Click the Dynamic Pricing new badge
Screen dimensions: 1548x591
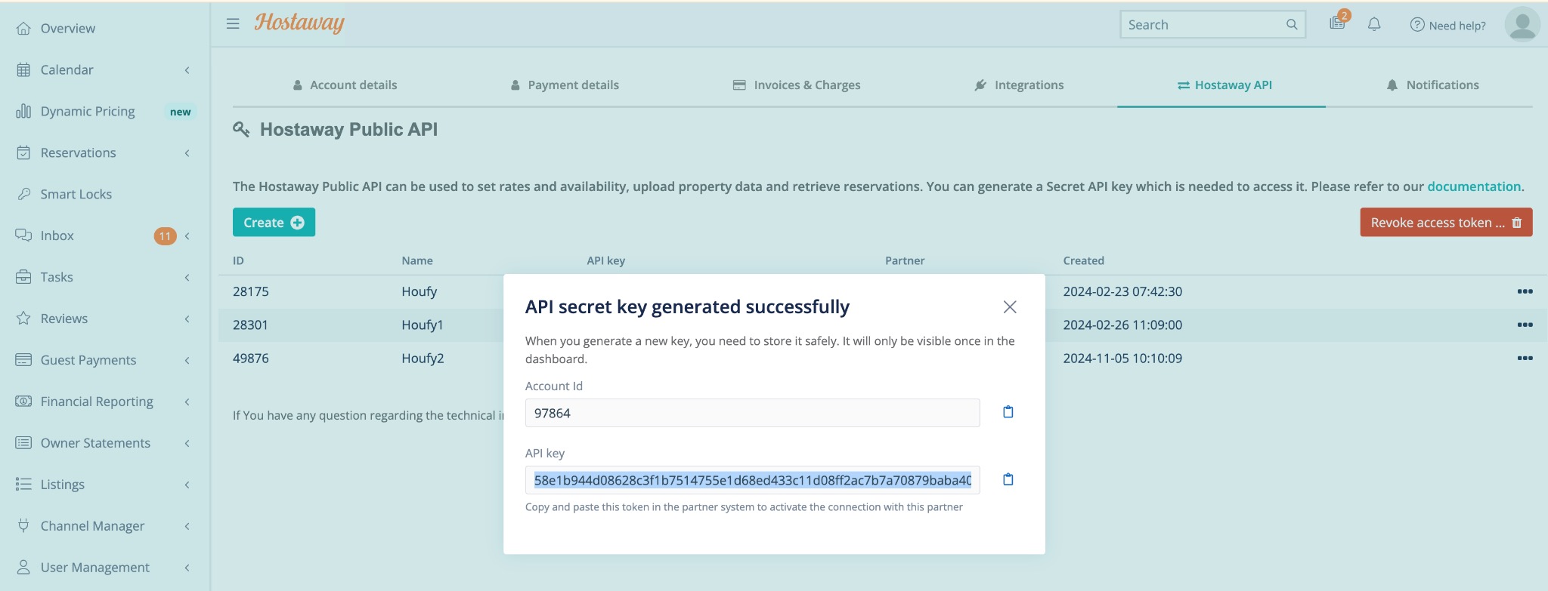180,112
